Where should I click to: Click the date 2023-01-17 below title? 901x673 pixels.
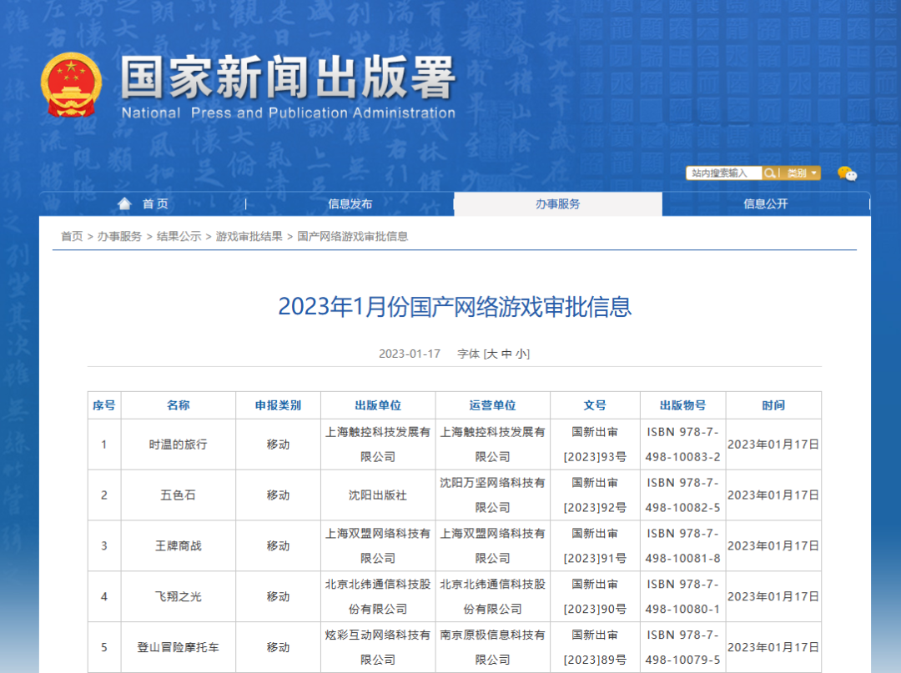click(410, 354)
